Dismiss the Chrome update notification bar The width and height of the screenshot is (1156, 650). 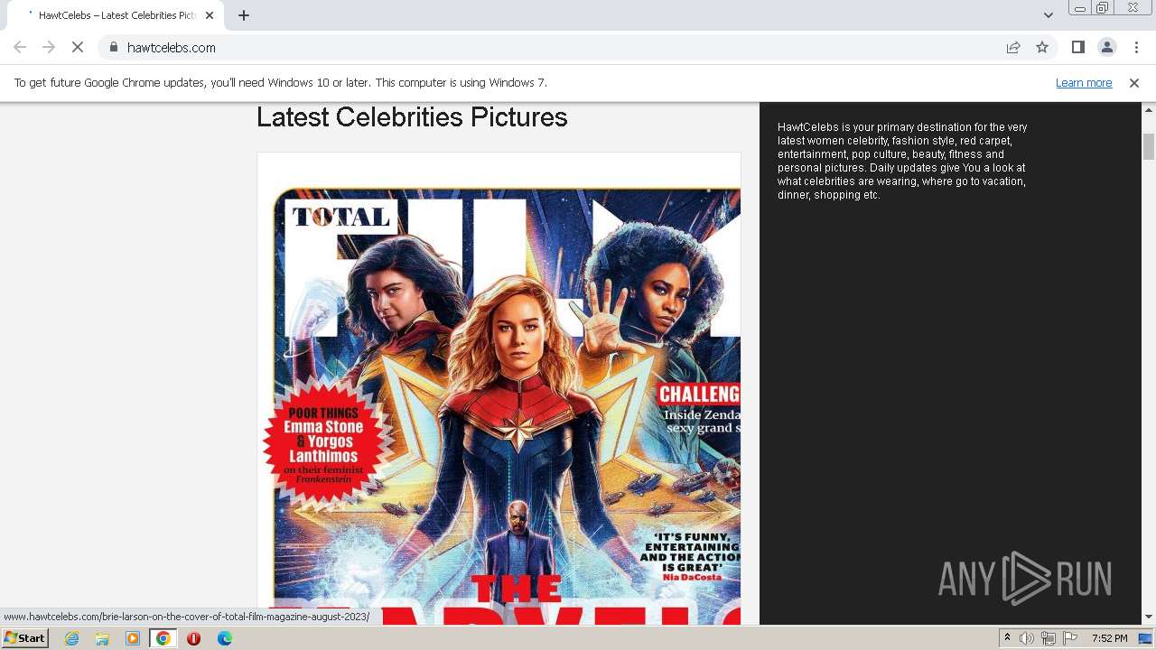[x=1134, y=82]
